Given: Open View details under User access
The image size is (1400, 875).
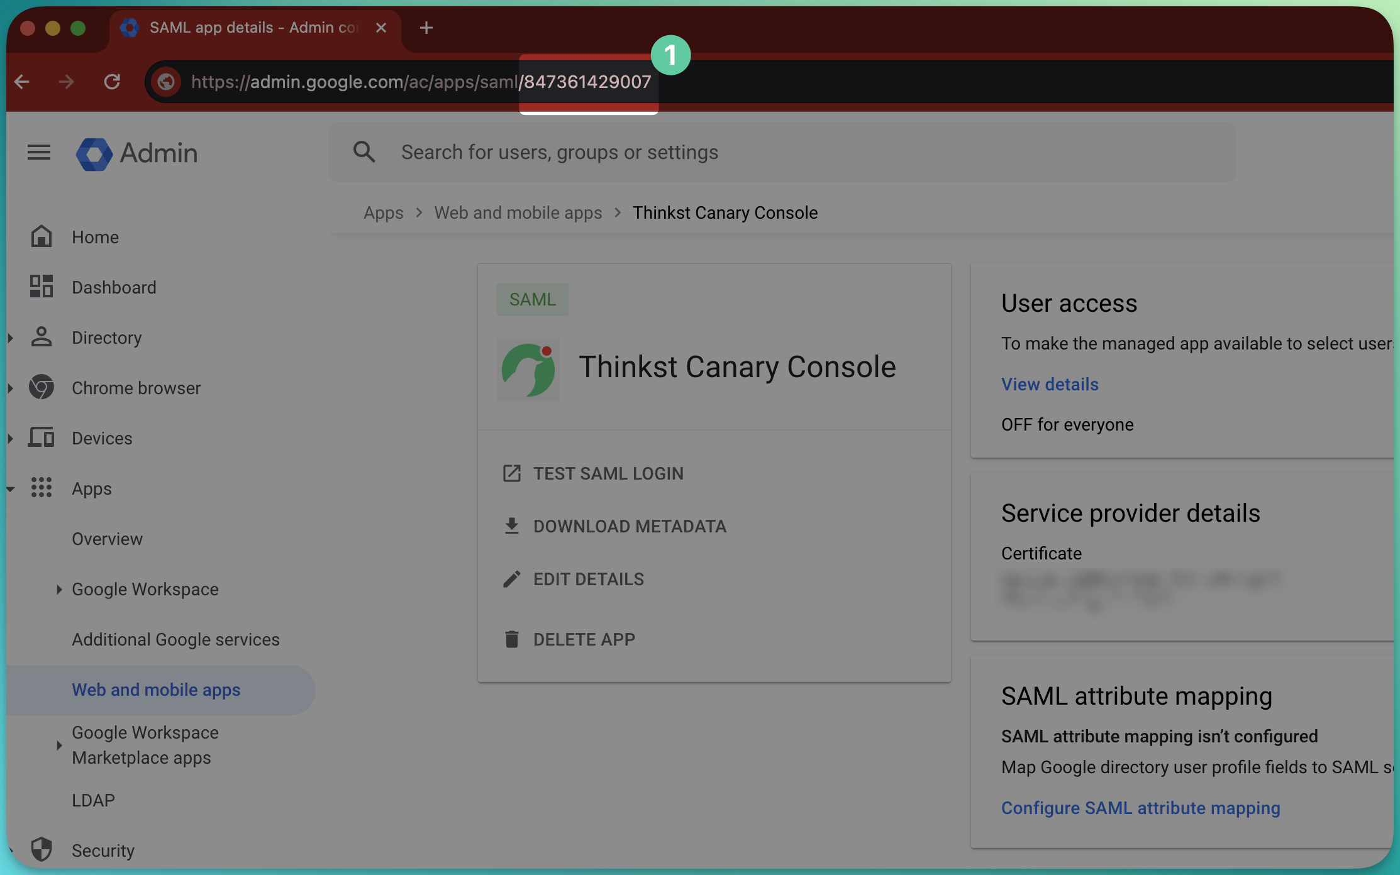Looking at the screenshot, I should tap(1050, 384).
